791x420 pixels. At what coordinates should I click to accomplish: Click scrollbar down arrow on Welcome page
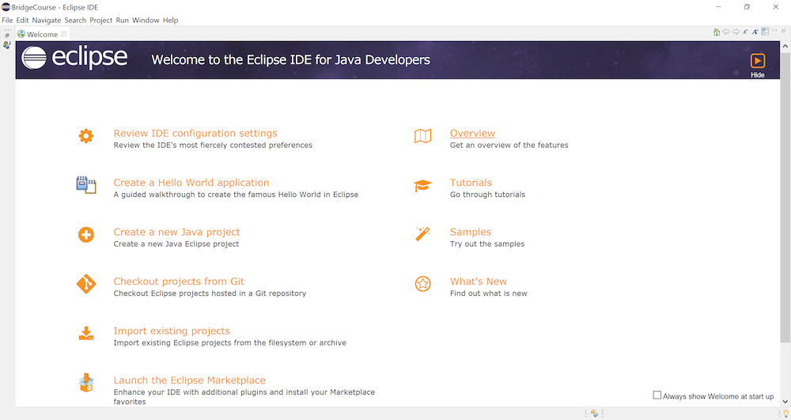[785, 402]
